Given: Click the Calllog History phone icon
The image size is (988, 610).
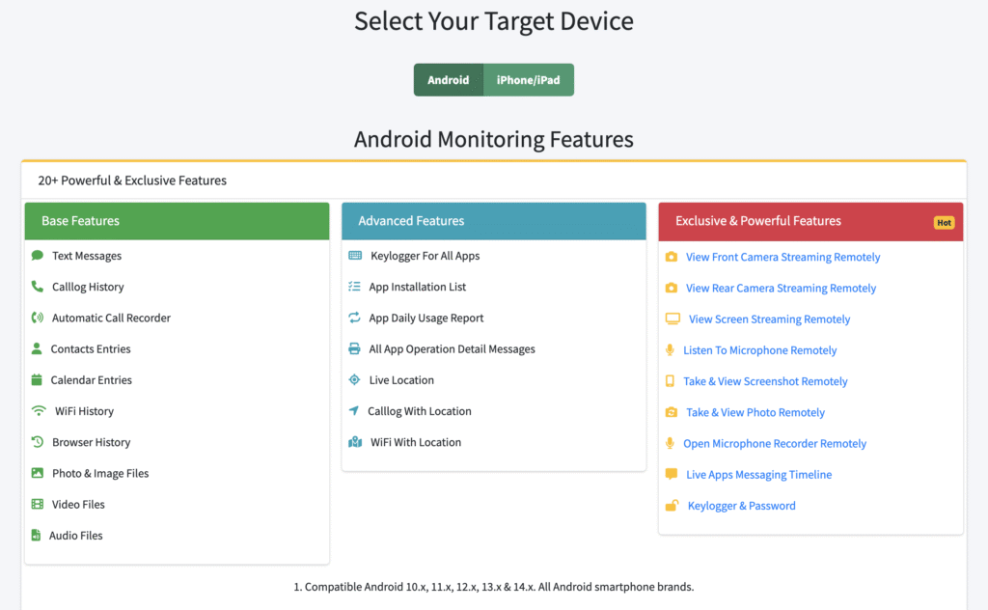Looking at the screenshot, I should [x=38, y=286].
